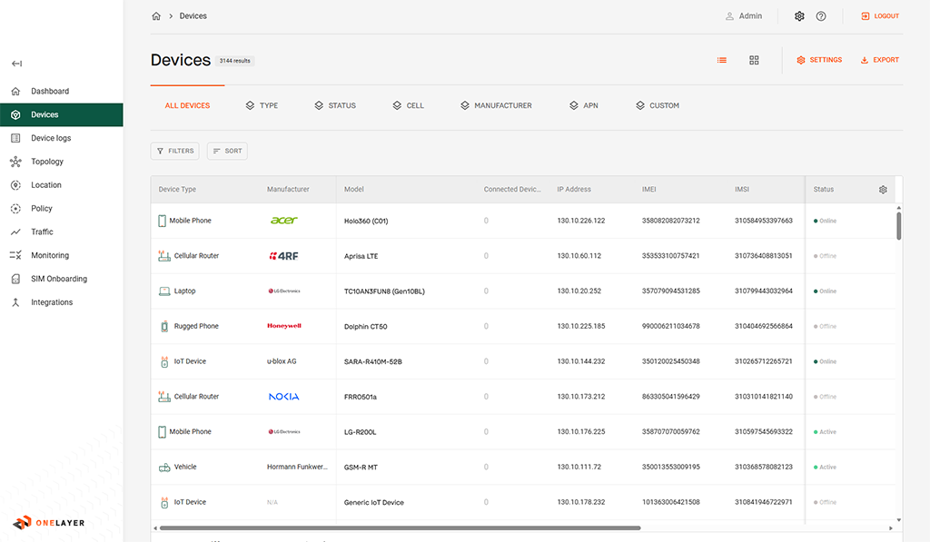The height and width of the screenshot is (542, 930).
Task: Select Devices in the sidebar
Action: coord(62,114)
